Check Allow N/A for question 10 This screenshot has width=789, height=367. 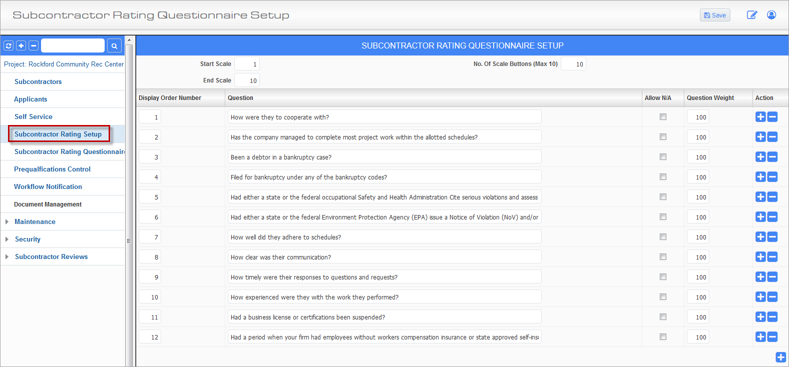[663, 297]
